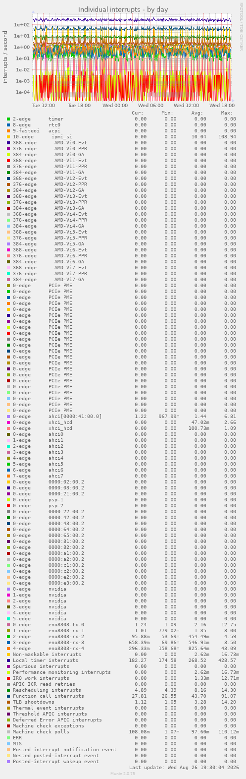Click the Max column header
Image resolution: width=246 pixels, height=779 pixels.
pyautogui.click(x=227, y=113)
